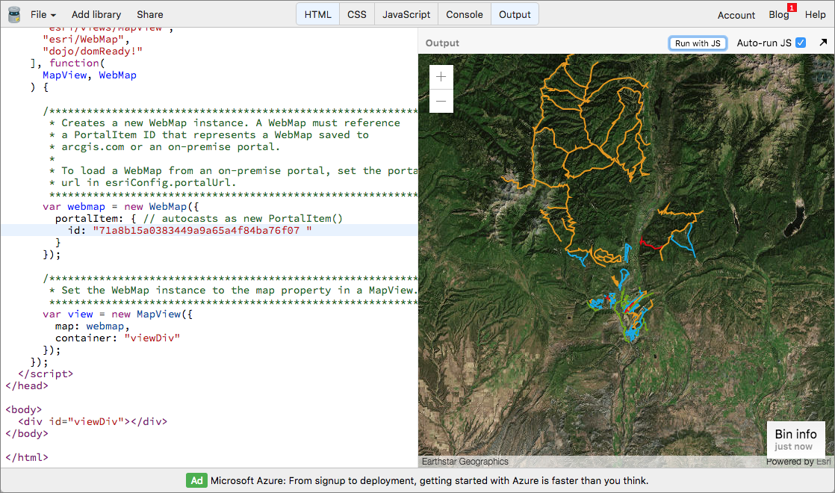Toggle the CSS panel tab
This screenshot has height=493, width=835.
(x=357, y=14)
